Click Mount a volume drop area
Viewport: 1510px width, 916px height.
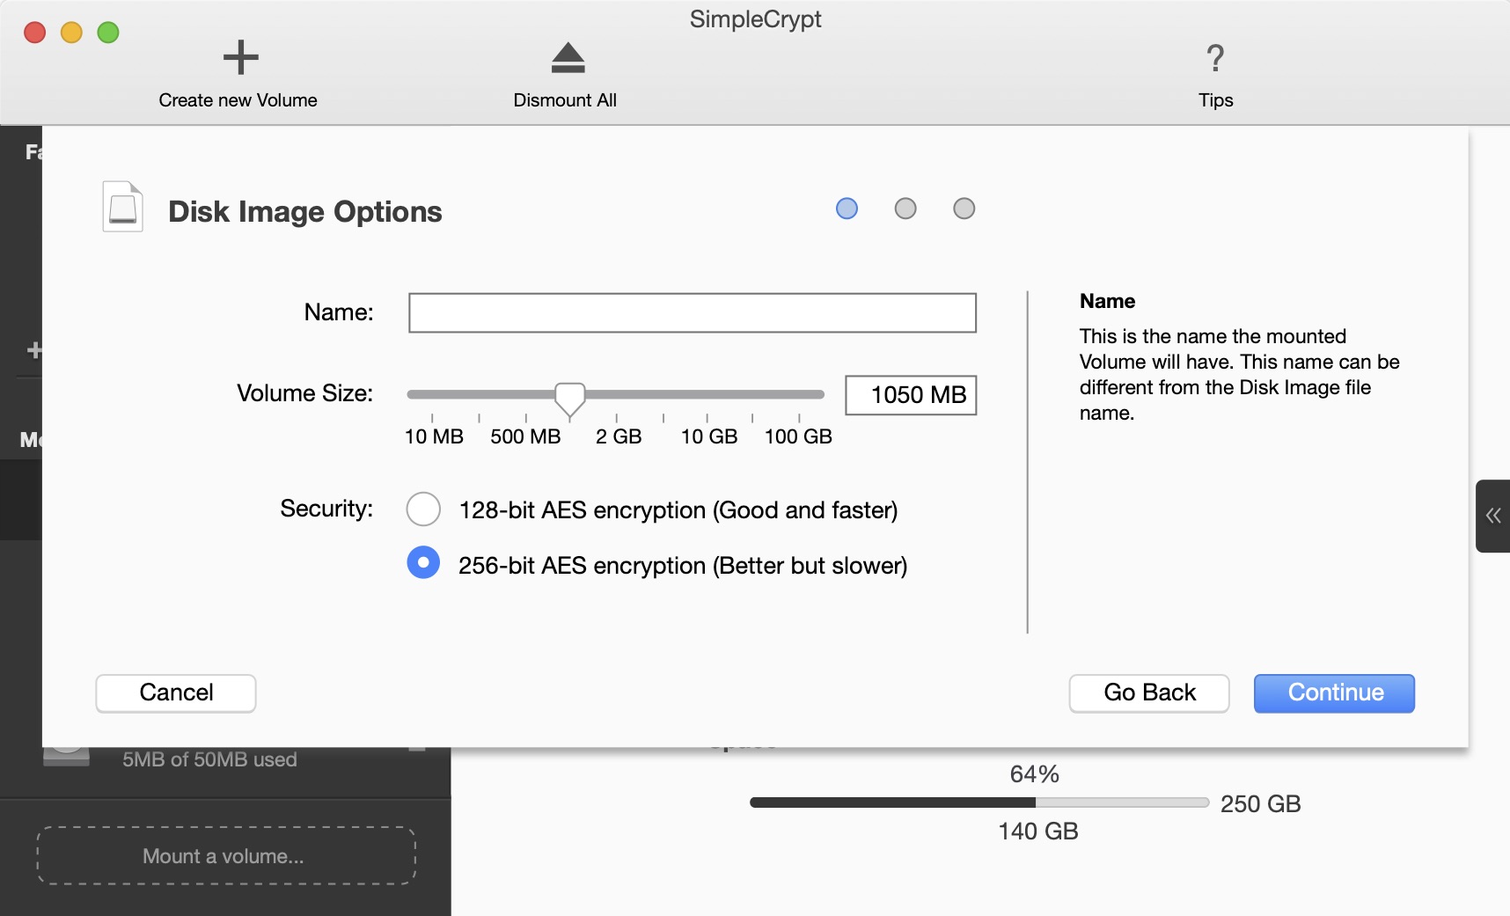tap(226, 855)
